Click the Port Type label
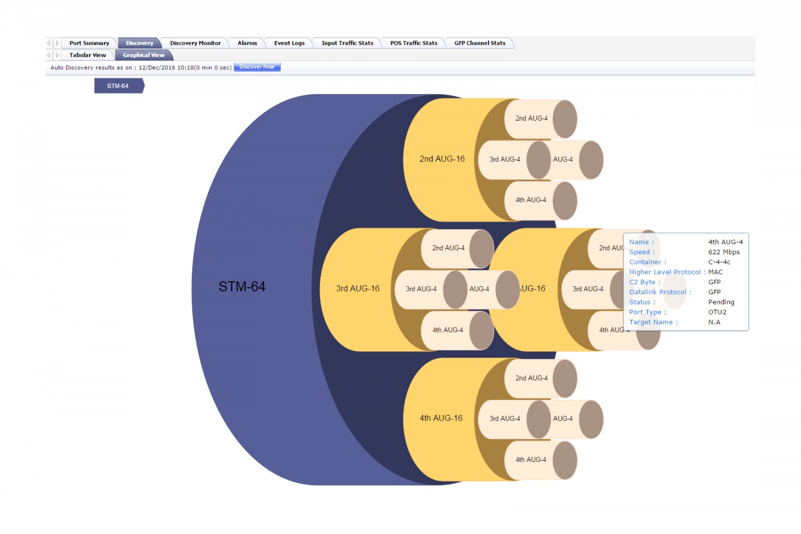The height and width of the screenshot is (534, 801). pyautogui.click(x=648, y=312)
